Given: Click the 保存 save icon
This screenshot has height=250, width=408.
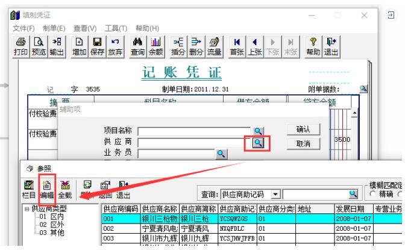Looking at the screenshot, I should 96,46.
